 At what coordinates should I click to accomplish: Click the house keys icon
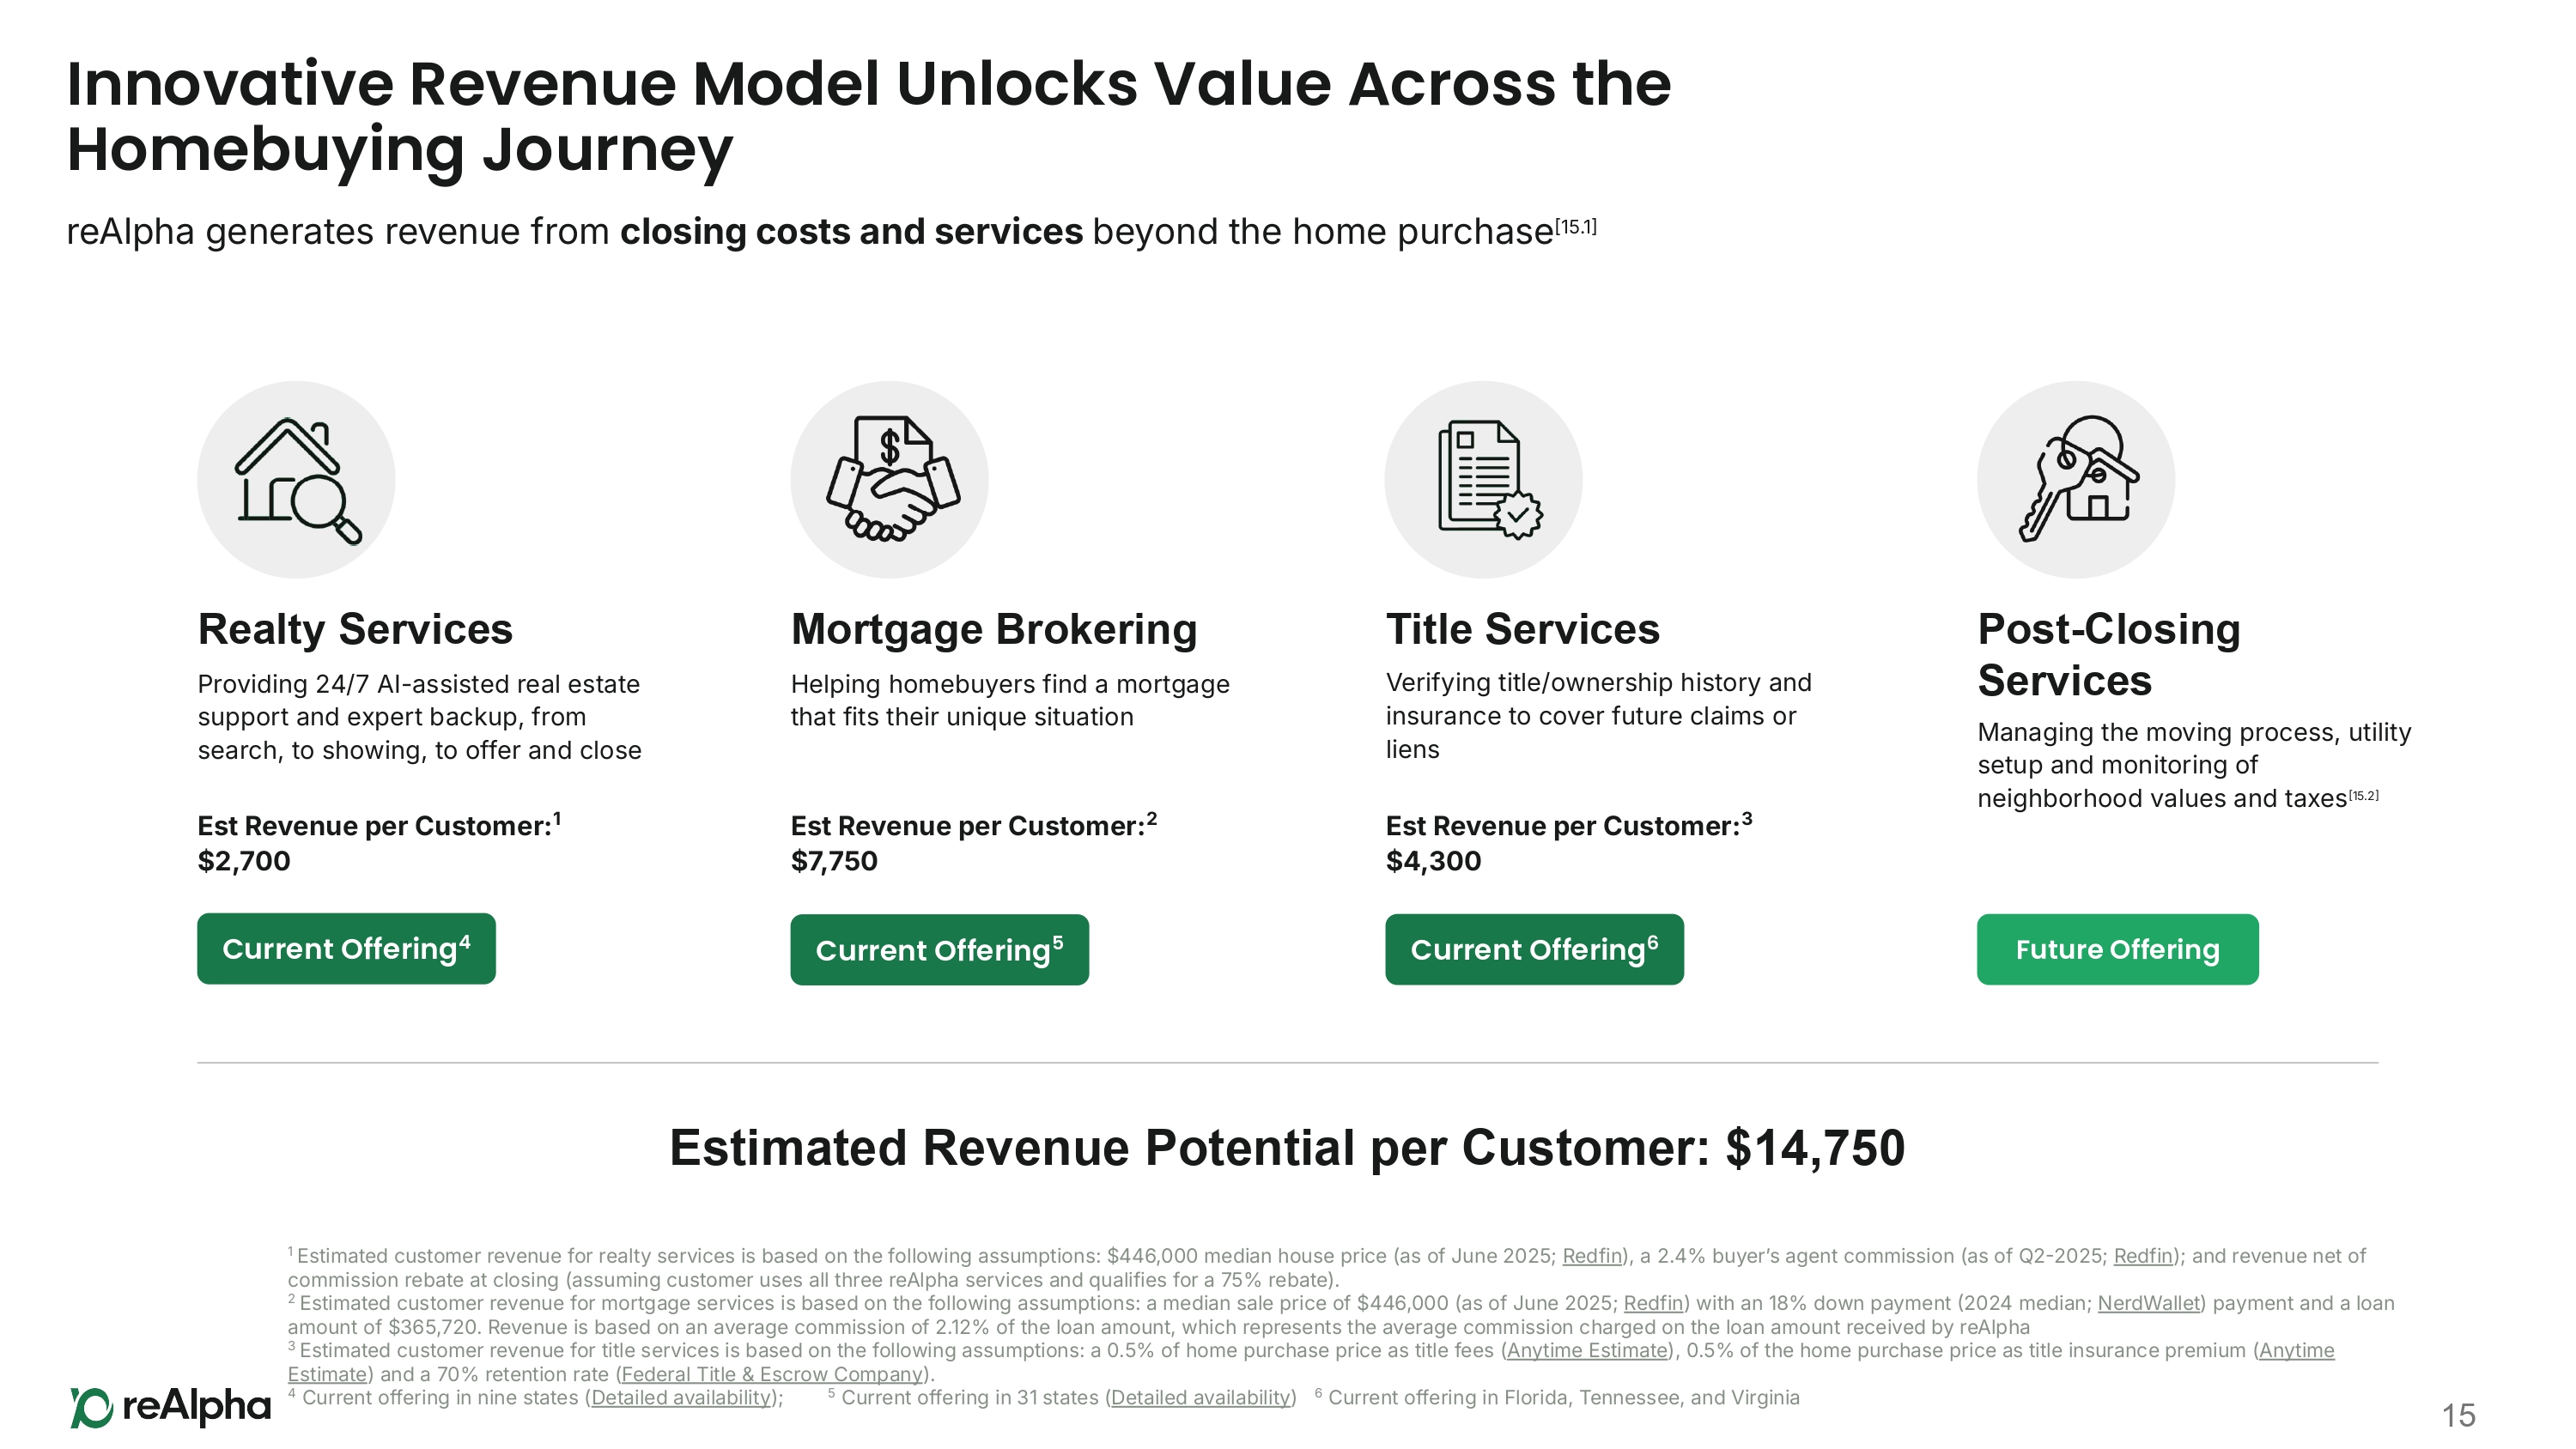(x=2075, y=480)
